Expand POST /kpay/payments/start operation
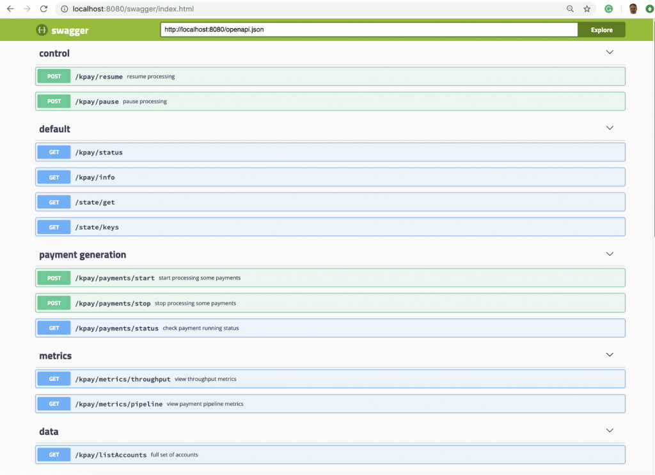 [x=330, y=278]
